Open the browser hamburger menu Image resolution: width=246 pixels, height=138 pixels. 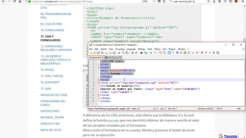(x=243, y=1)
